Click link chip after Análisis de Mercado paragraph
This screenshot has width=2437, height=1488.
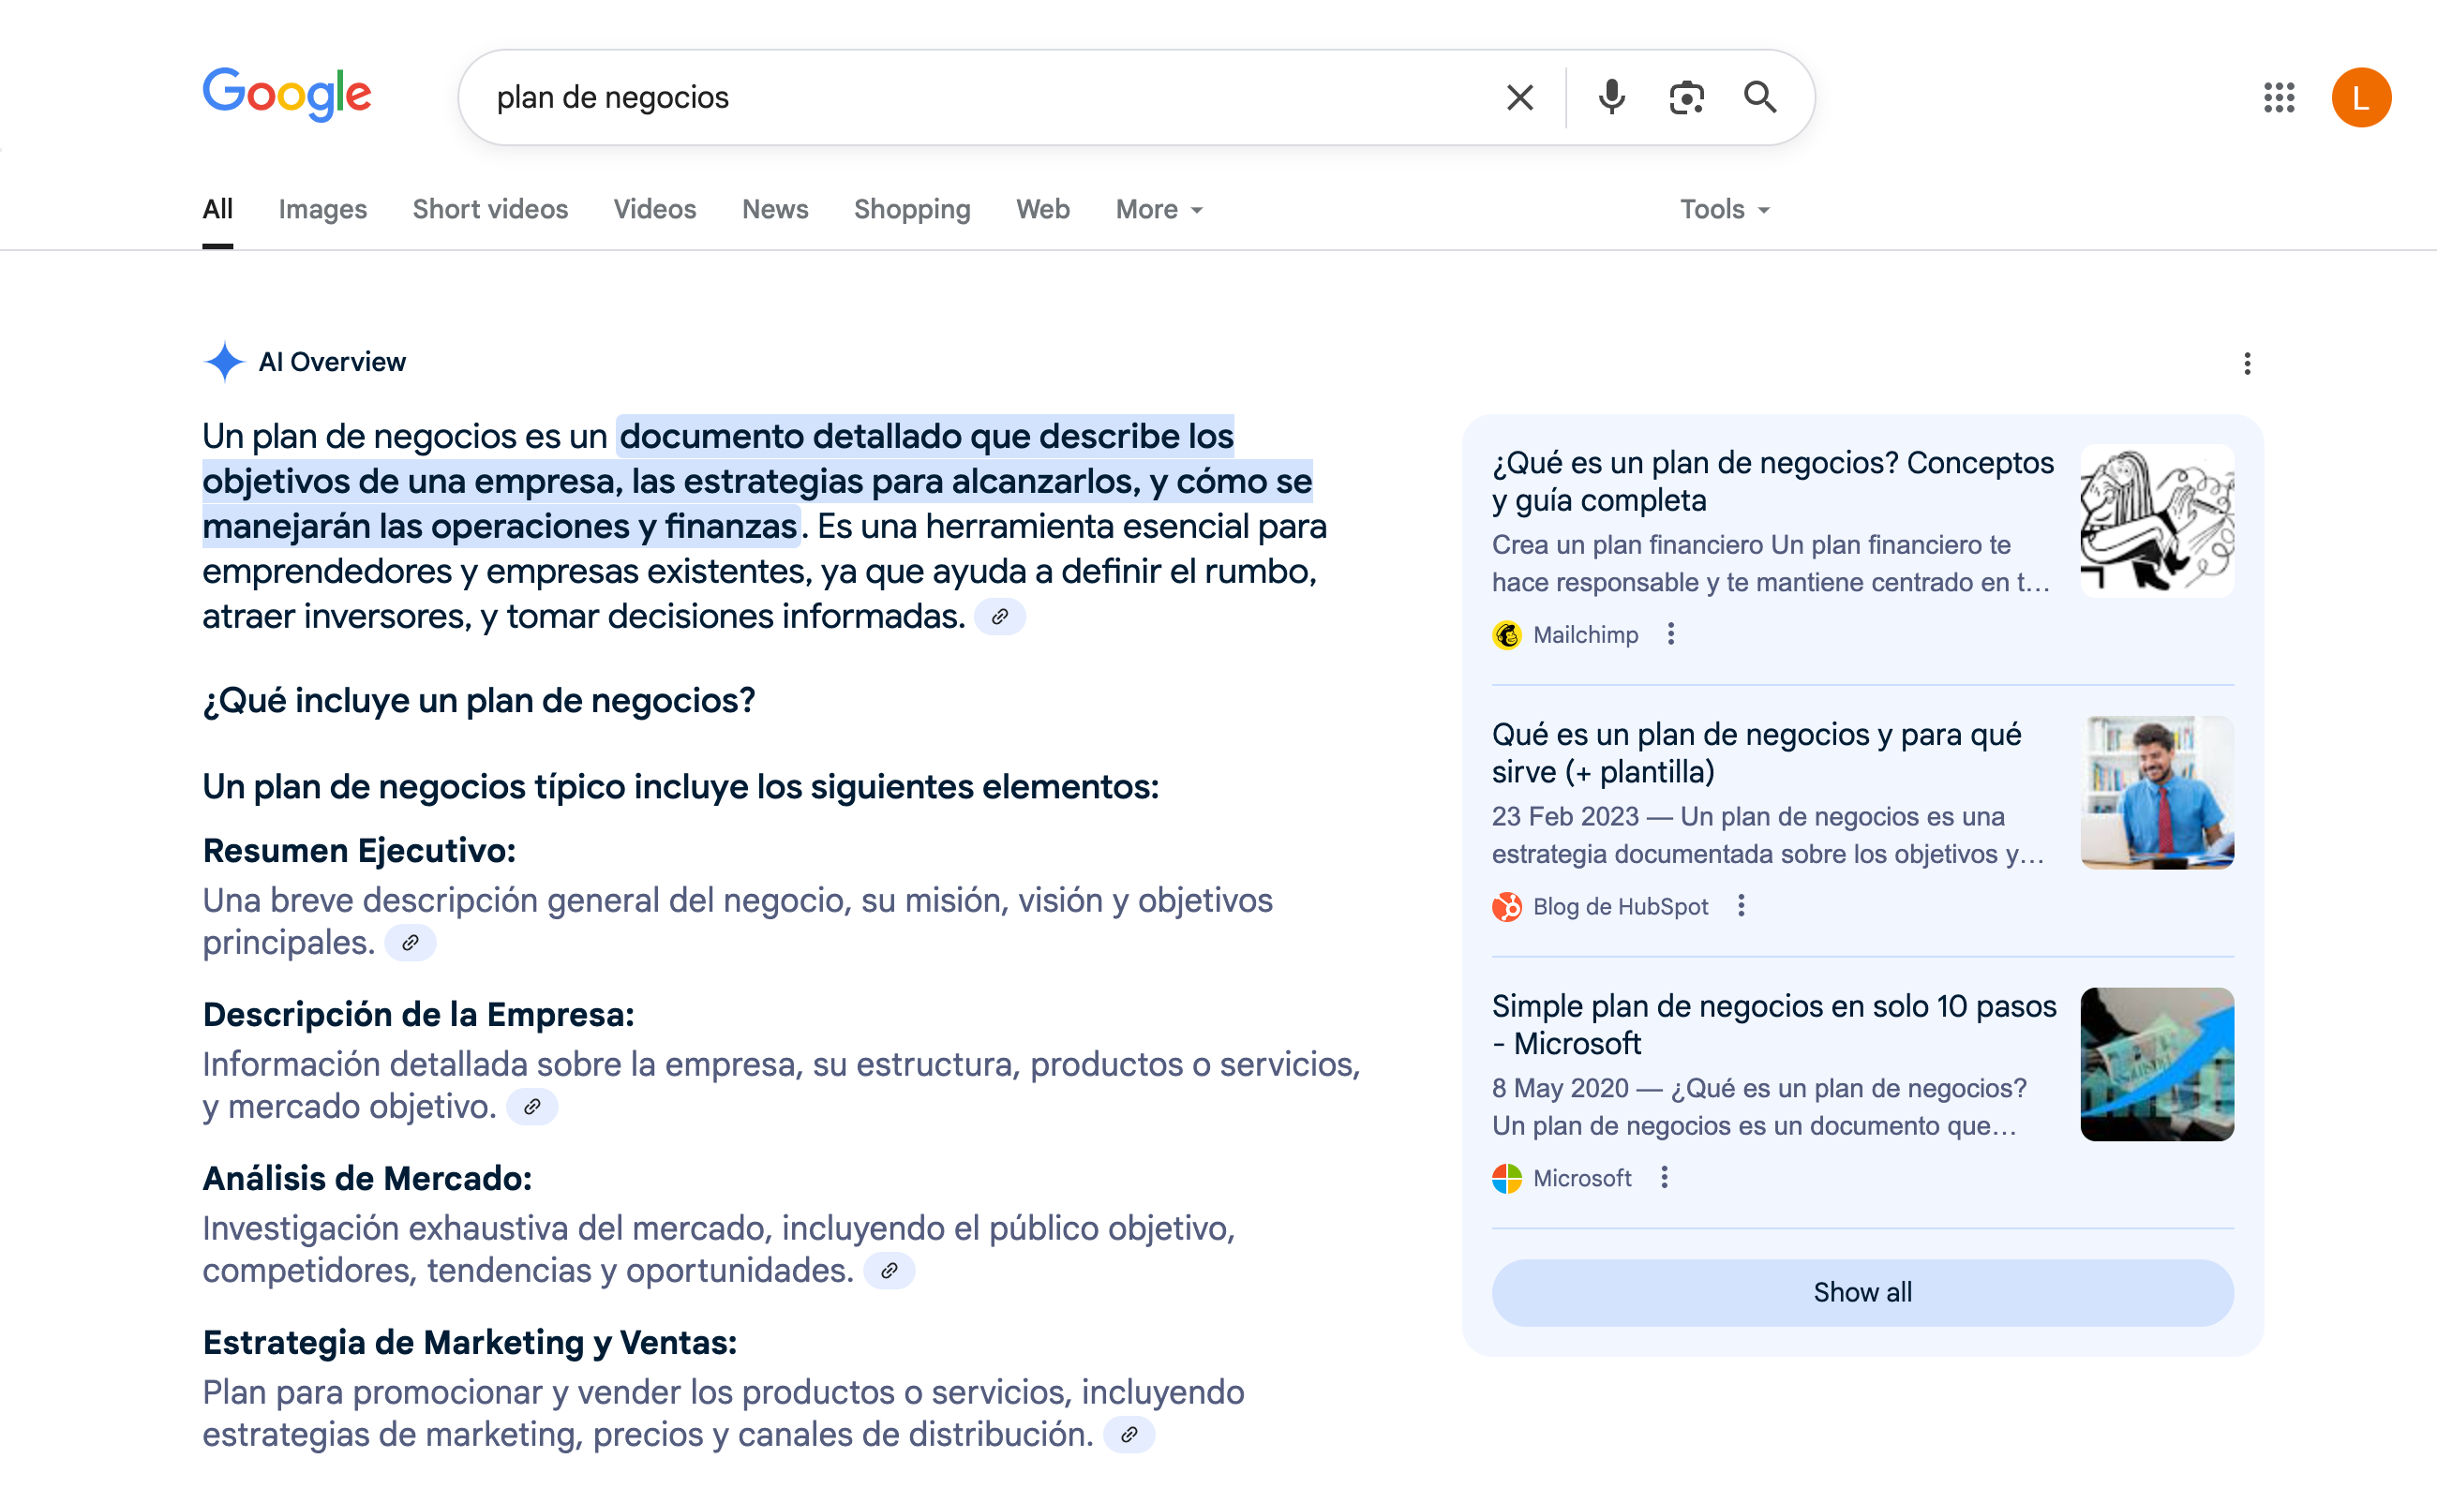coord(890,1271)
